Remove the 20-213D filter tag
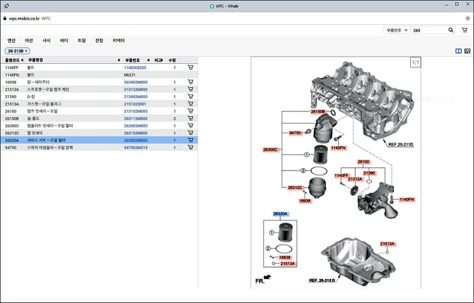Screen dimensions: 474x303 [26, 50]
